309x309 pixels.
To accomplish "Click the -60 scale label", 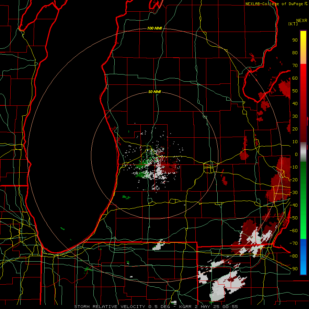I will coord(294,231).
